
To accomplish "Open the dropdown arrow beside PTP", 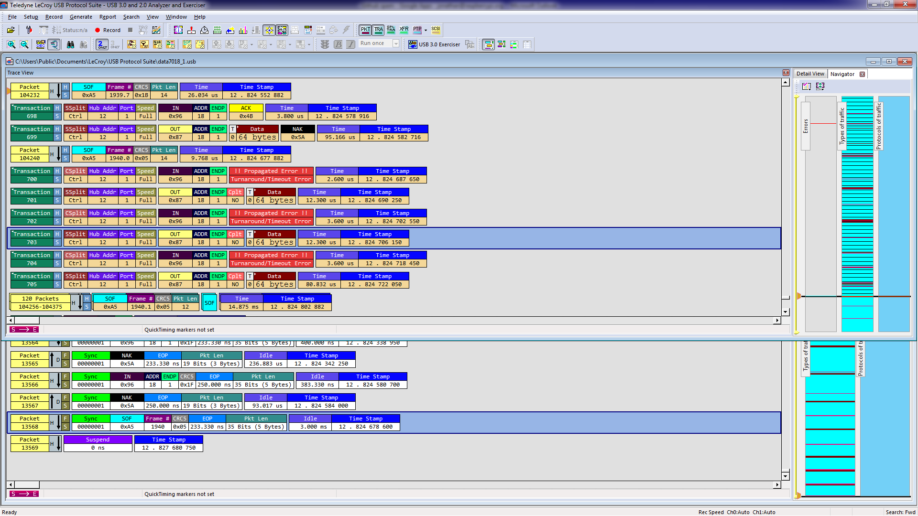I will pos(426,30).
